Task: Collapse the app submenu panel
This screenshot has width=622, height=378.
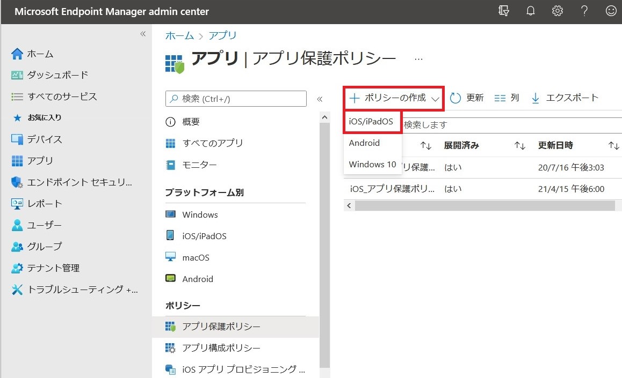Action: [320, 99]
